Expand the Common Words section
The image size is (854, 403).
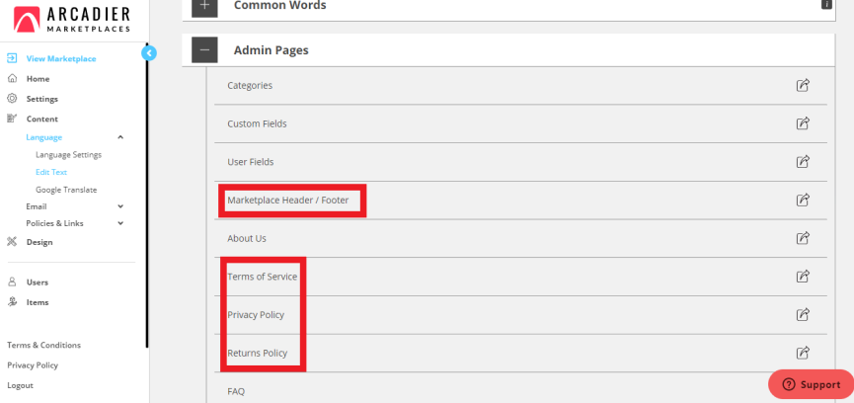(204, 7)
